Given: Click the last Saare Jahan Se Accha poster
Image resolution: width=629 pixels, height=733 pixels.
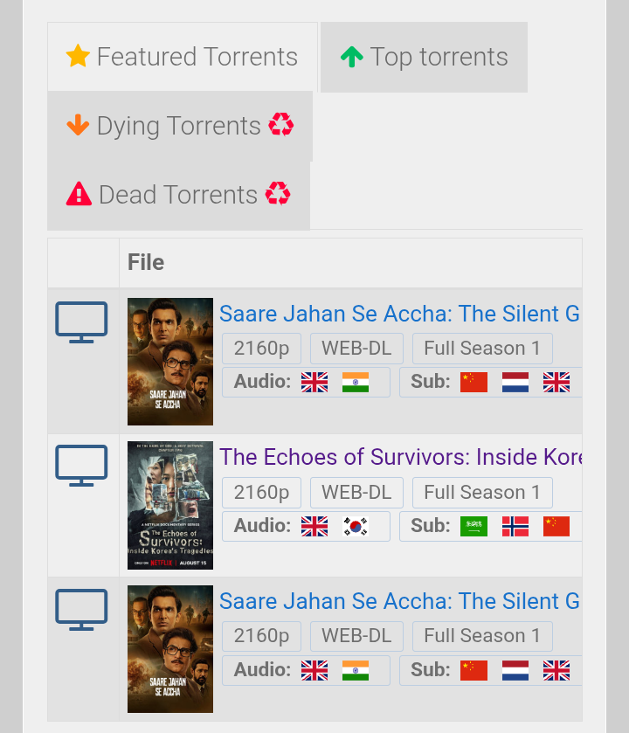Looking at the screenshot, I should tap(170, 649).
